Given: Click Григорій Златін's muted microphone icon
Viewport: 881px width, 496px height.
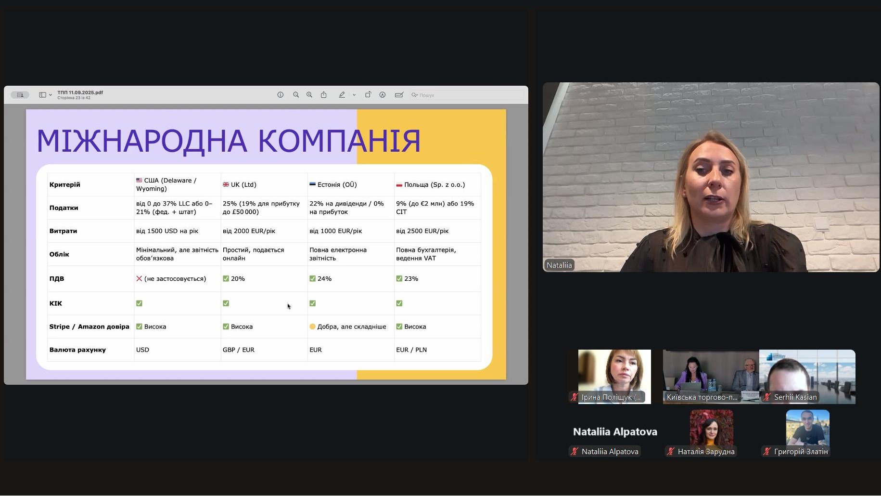Looking at the screenshot, I should (767, 452).
